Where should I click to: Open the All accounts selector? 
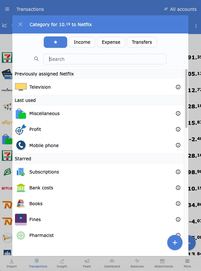(x=180, y=9)
